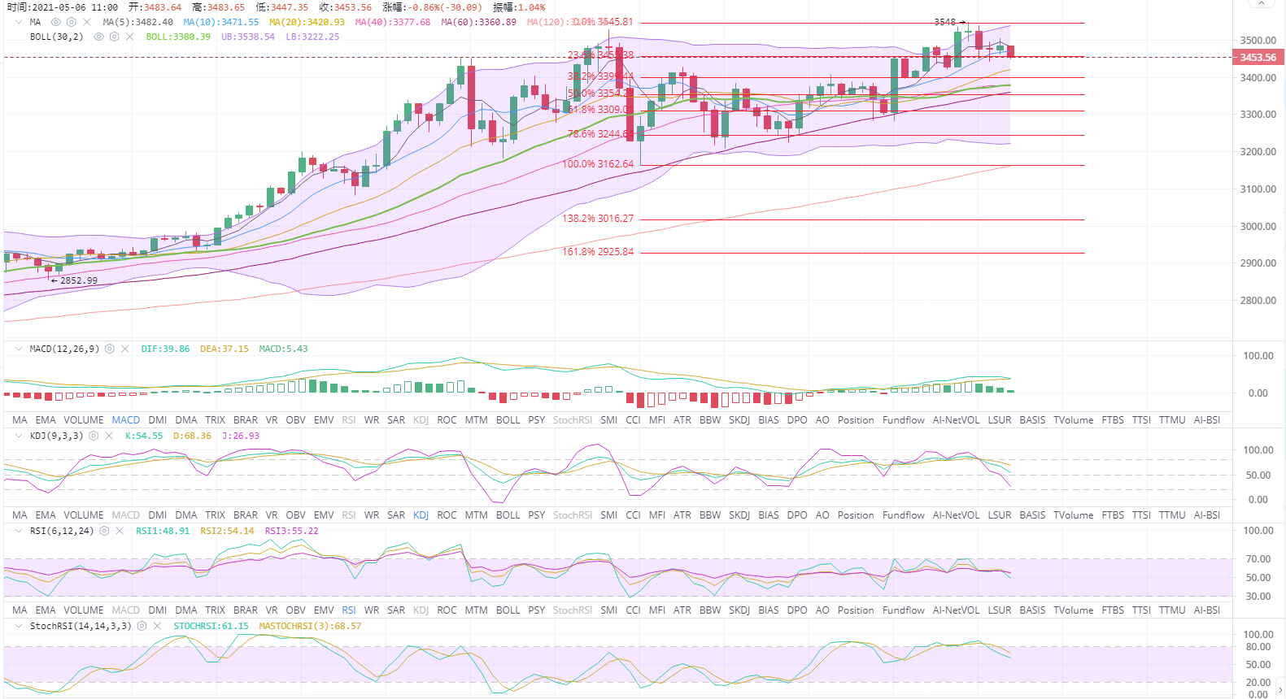The width and height of the screenshot is (1286, 699).
Task: Click the 3548 high price marker
Action: tap(949, 22)
